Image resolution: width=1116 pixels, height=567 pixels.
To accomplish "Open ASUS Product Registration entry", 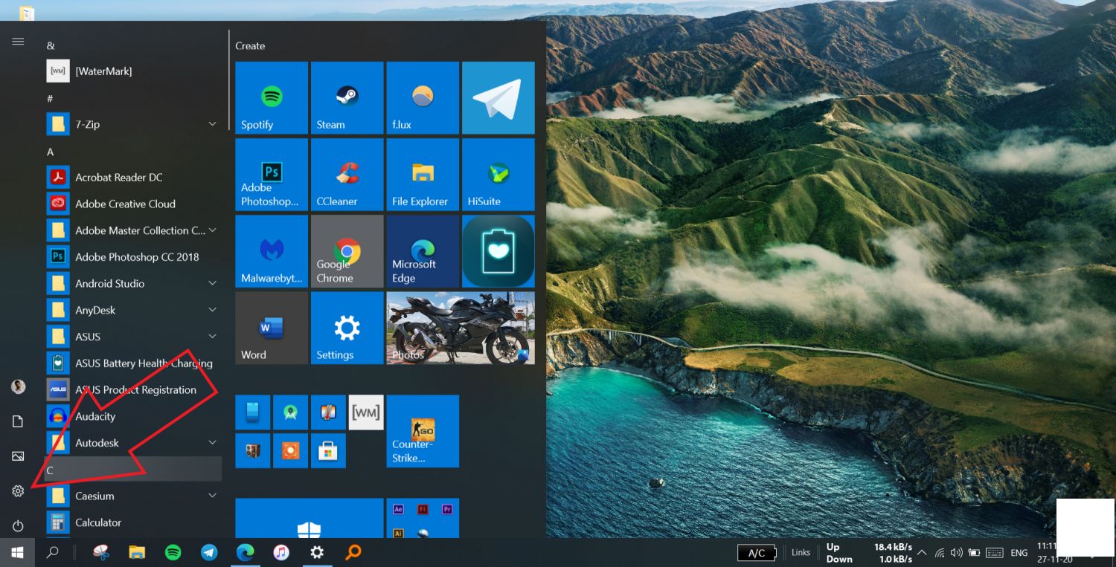I will (134, 389).
